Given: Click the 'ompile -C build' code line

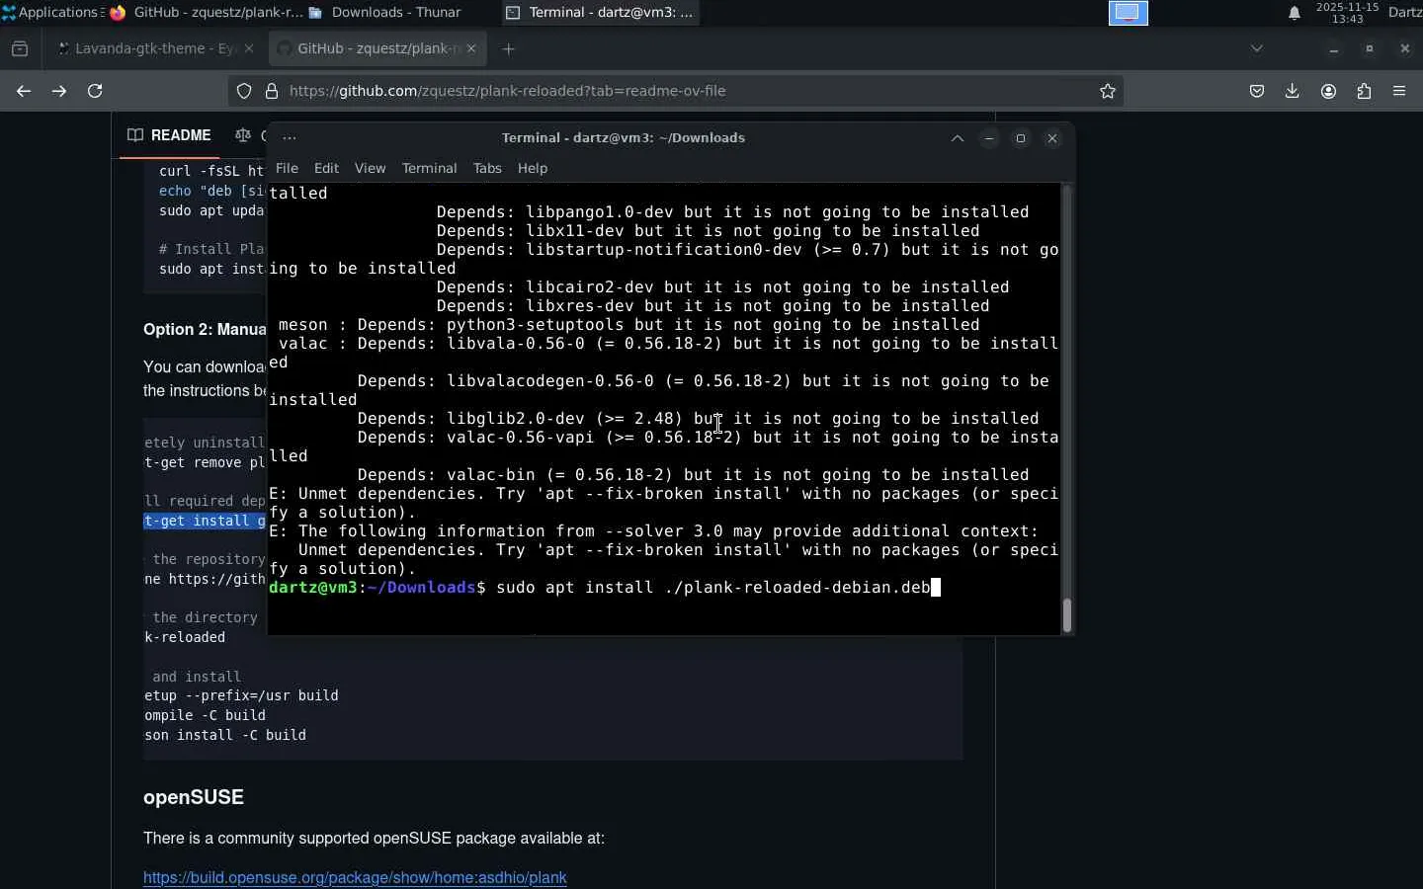Looking at the screenshot, I should pos(206,715).
